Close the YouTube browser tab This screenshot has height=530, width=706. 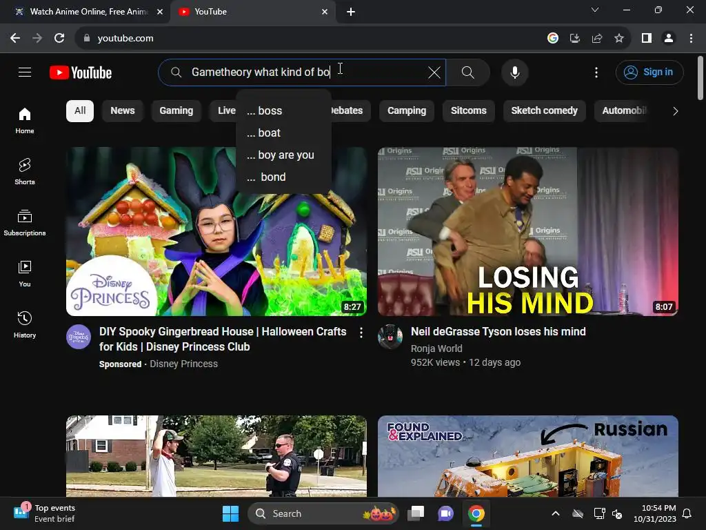point(325,12)
